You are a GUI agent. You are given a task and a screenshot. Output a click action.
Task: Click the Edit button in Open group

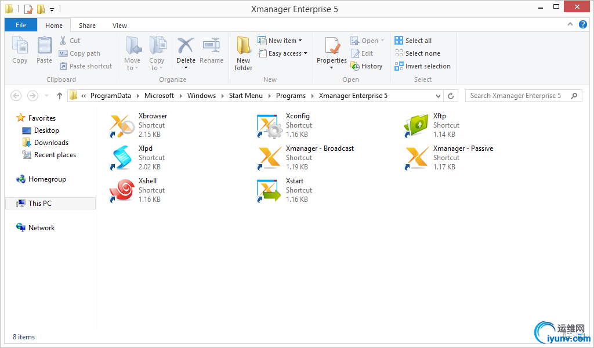coord(362,53)
